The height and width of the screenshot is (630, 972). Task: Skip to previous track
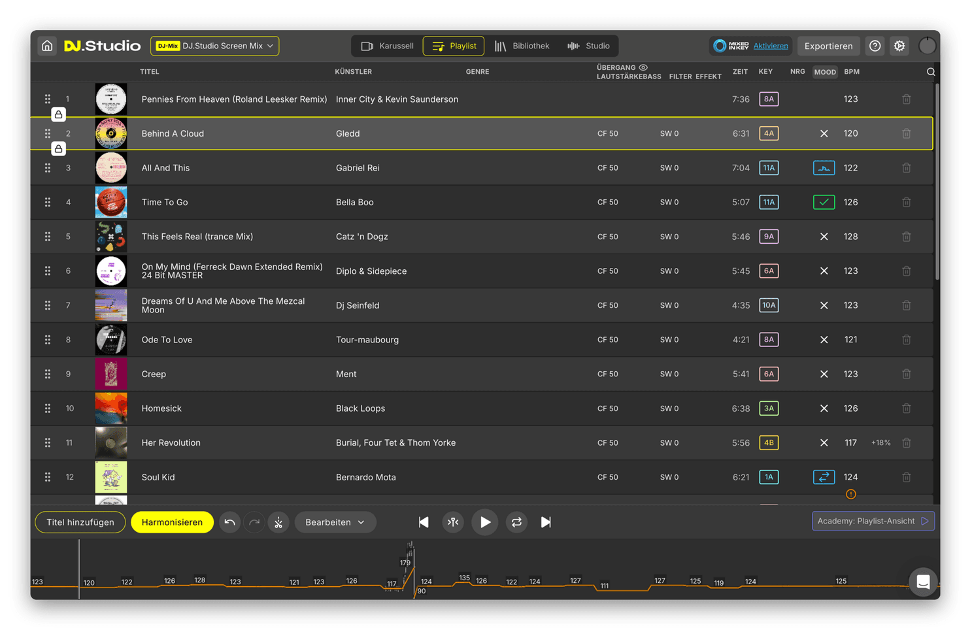(424, 522)
